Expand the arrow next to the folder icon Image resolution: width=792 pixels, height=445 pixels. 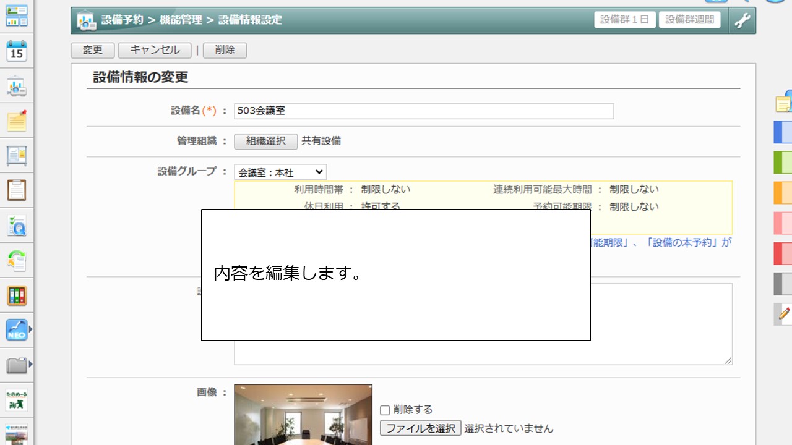click(30, 365)
